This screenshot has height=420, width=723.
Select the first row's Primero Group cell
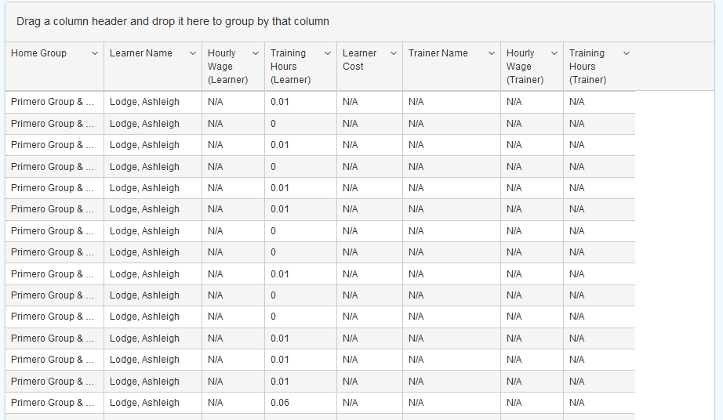click(x=53, y=102)
